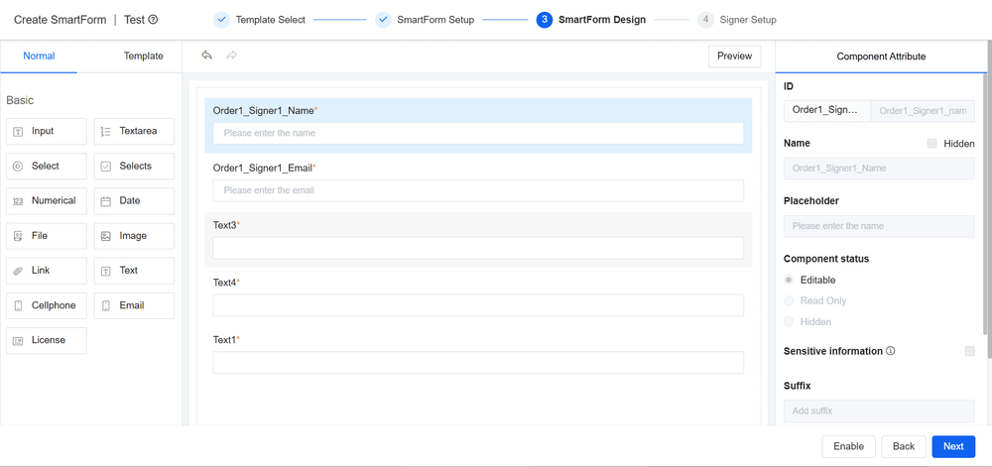Add the Link component
Viewport: 992px width, 467px height.
click(46, 271)
